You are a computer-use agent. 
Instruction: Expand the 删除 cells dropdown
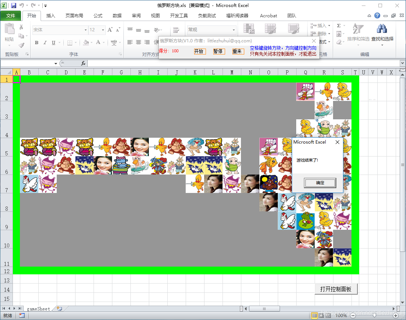(329, 34)
